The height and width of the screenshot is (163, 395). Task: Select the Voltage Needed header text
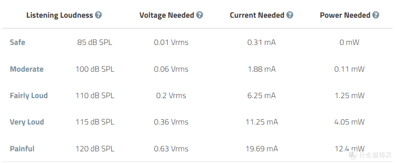(x=167, y=15)
